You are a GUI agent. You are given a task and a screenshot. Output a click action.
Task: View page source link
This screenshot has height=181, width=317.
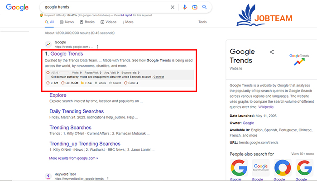coord(115,83)
